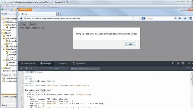The image size is (193, 108).
Task: Click the Firefox home icon
Action: coord(185,19)
